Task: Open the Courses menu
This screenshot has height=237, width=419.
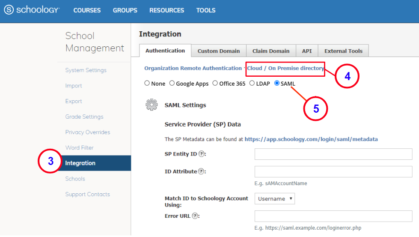Action: [87, 10]
